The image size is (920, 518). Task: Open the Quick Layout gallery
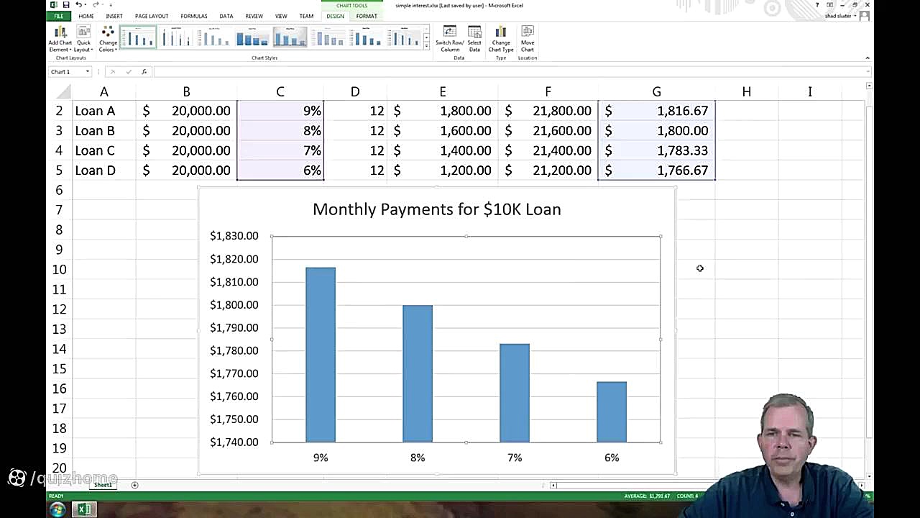83,39
